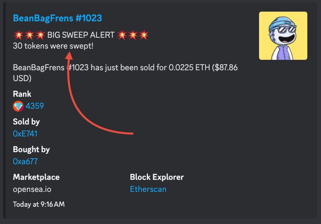Viewport: 321px width, 224px height.
Task: Open the BeanBagFrens #1023 title link
Action: (x=57, y=18)
